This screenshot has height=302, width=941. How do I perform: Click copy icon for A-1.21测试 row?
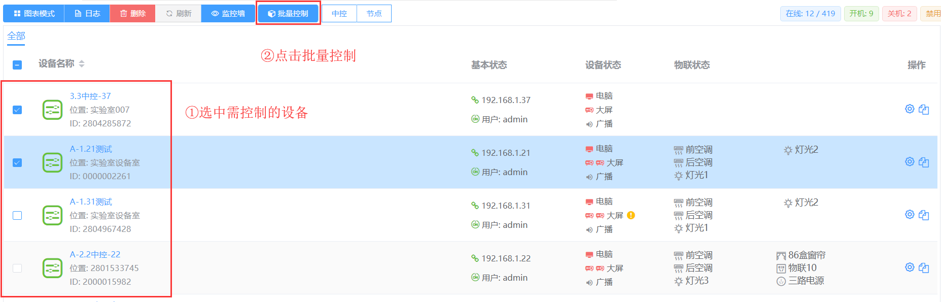pos(924,162)
